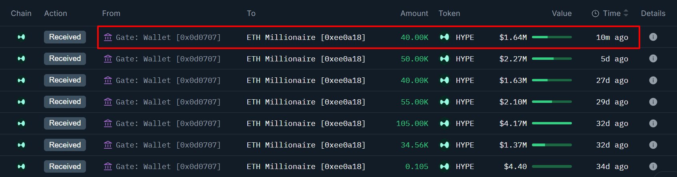
Task: Sort transfers using the Time sort arrows
Action: [626, 14]
